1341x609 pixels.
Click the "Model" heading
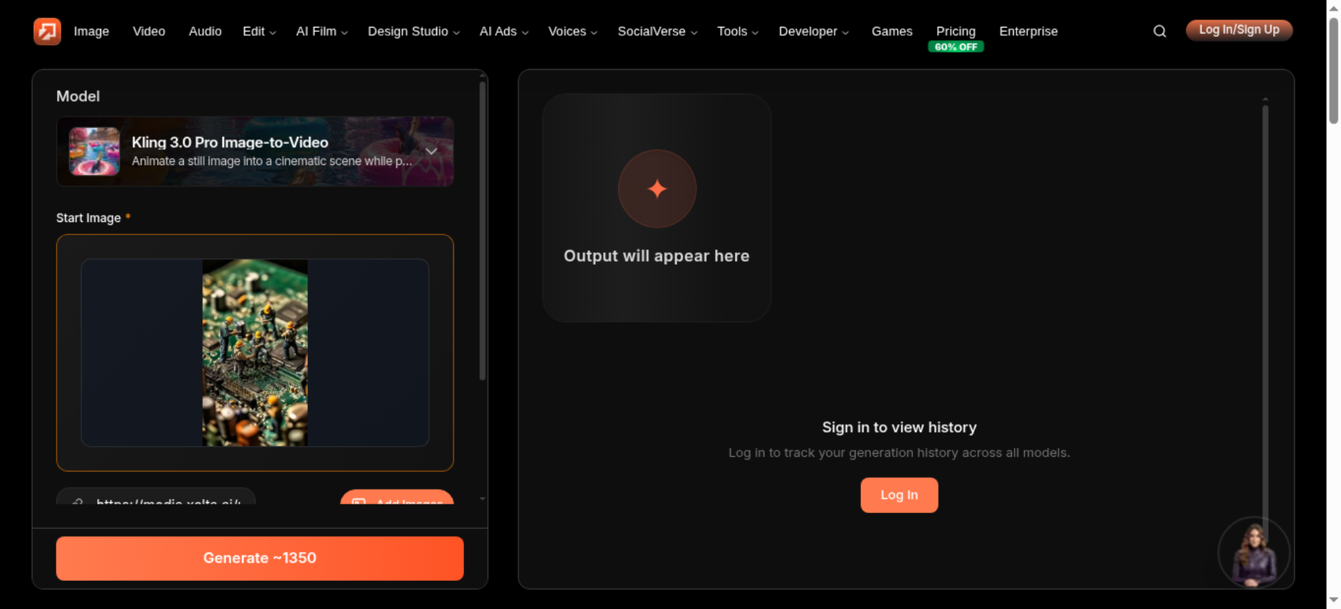pyautogui.click(x=78, y=96)
